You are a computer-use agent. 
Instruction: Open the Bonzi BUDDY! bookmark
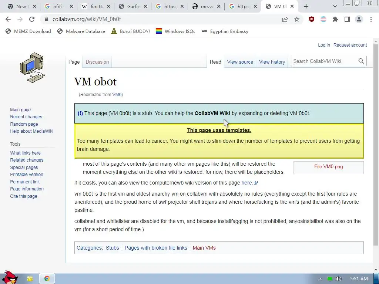pyautogui.click(x=131, y=31)
